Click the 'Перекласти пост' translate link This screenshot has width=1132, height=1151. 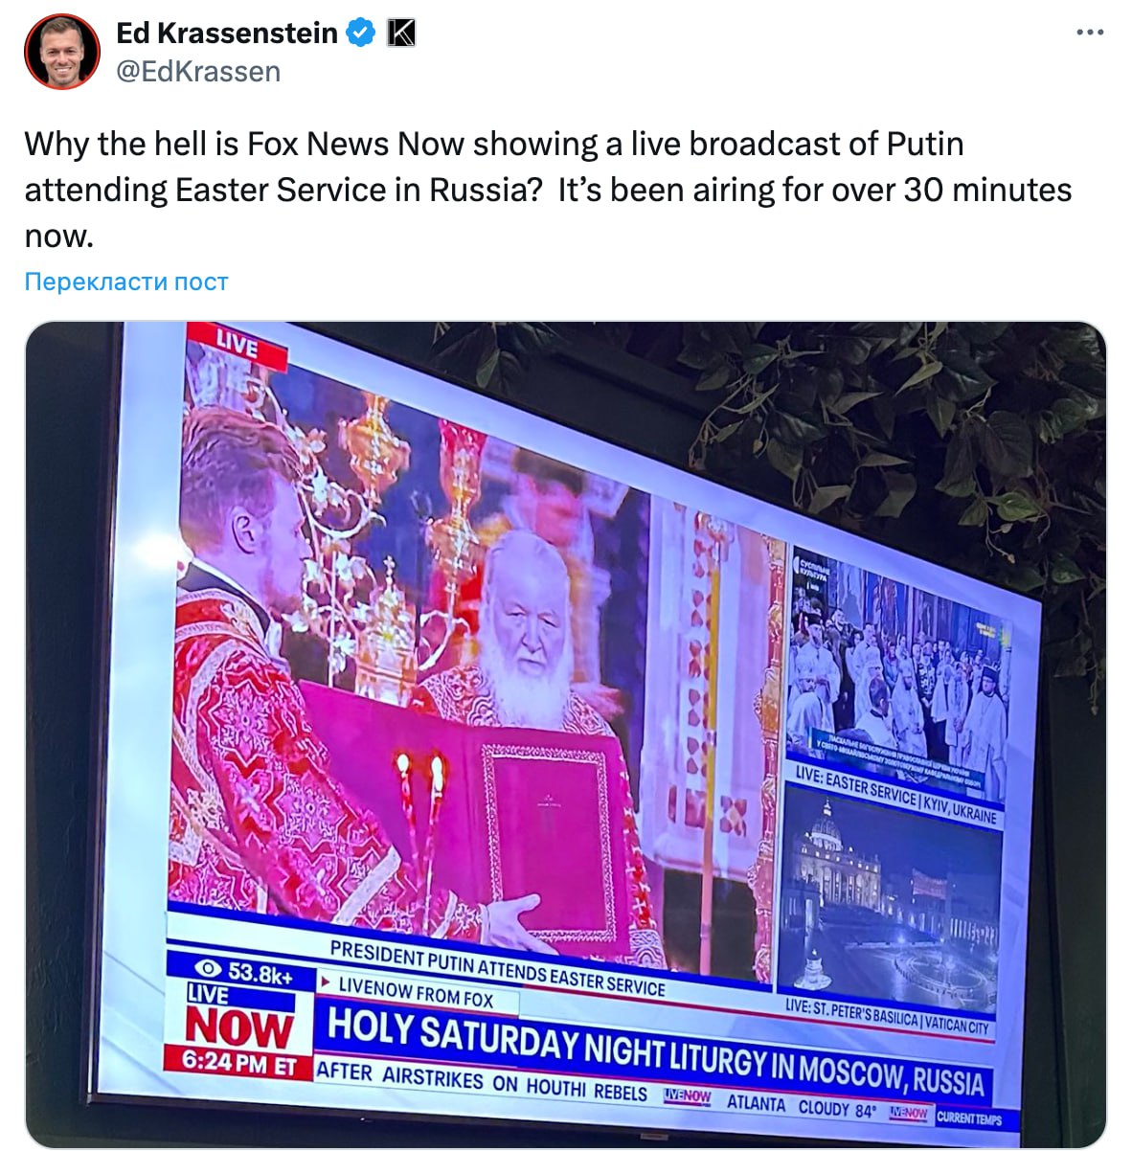[126, 282]
